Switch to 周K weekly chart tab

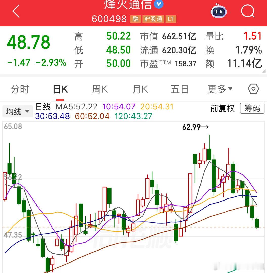[x=100, y=89]
